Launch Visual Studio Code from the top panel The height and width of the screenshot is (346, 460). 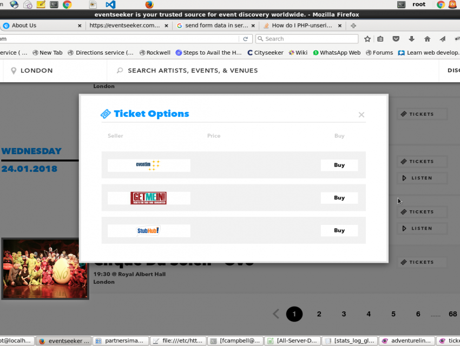pos(110,4)
